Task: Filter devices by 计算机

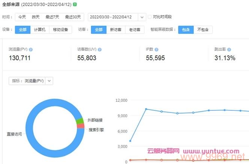Action: coord(40,30)
